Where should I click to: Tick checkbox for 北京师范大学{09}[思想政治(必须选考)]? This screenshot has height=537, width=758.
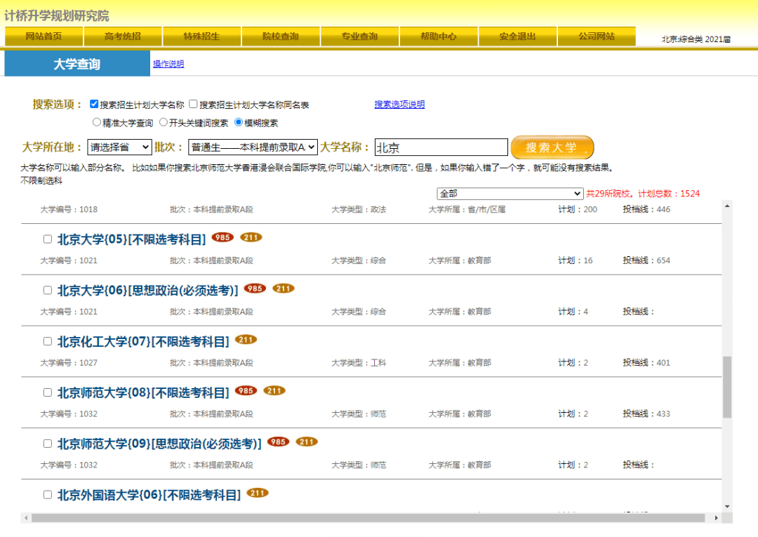[48, 444]
